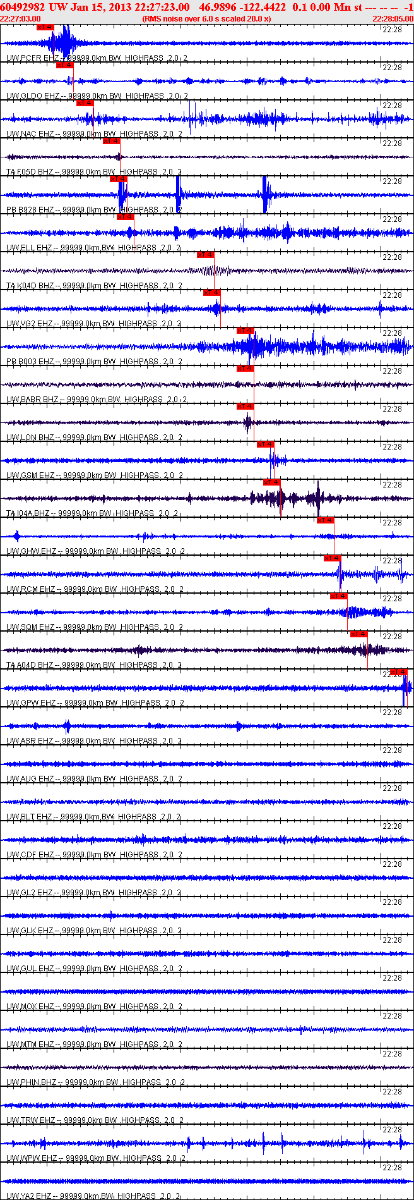Select the pick marker on UW.GSM trace
414x1200 pixels.
point(265,444)
